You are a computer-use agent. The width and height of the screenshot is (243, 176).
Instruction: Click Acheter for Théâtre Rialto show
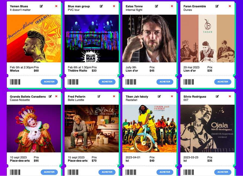point(107,82)
